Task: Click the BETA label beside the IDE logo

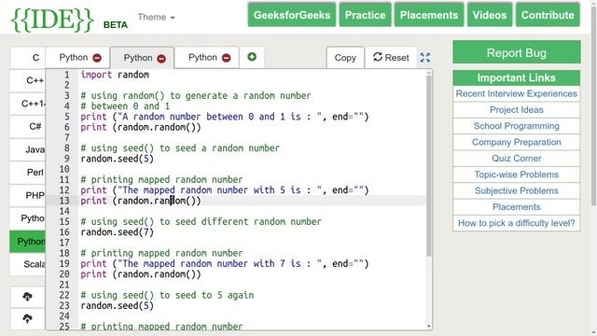Action: (x=116, y=25)
